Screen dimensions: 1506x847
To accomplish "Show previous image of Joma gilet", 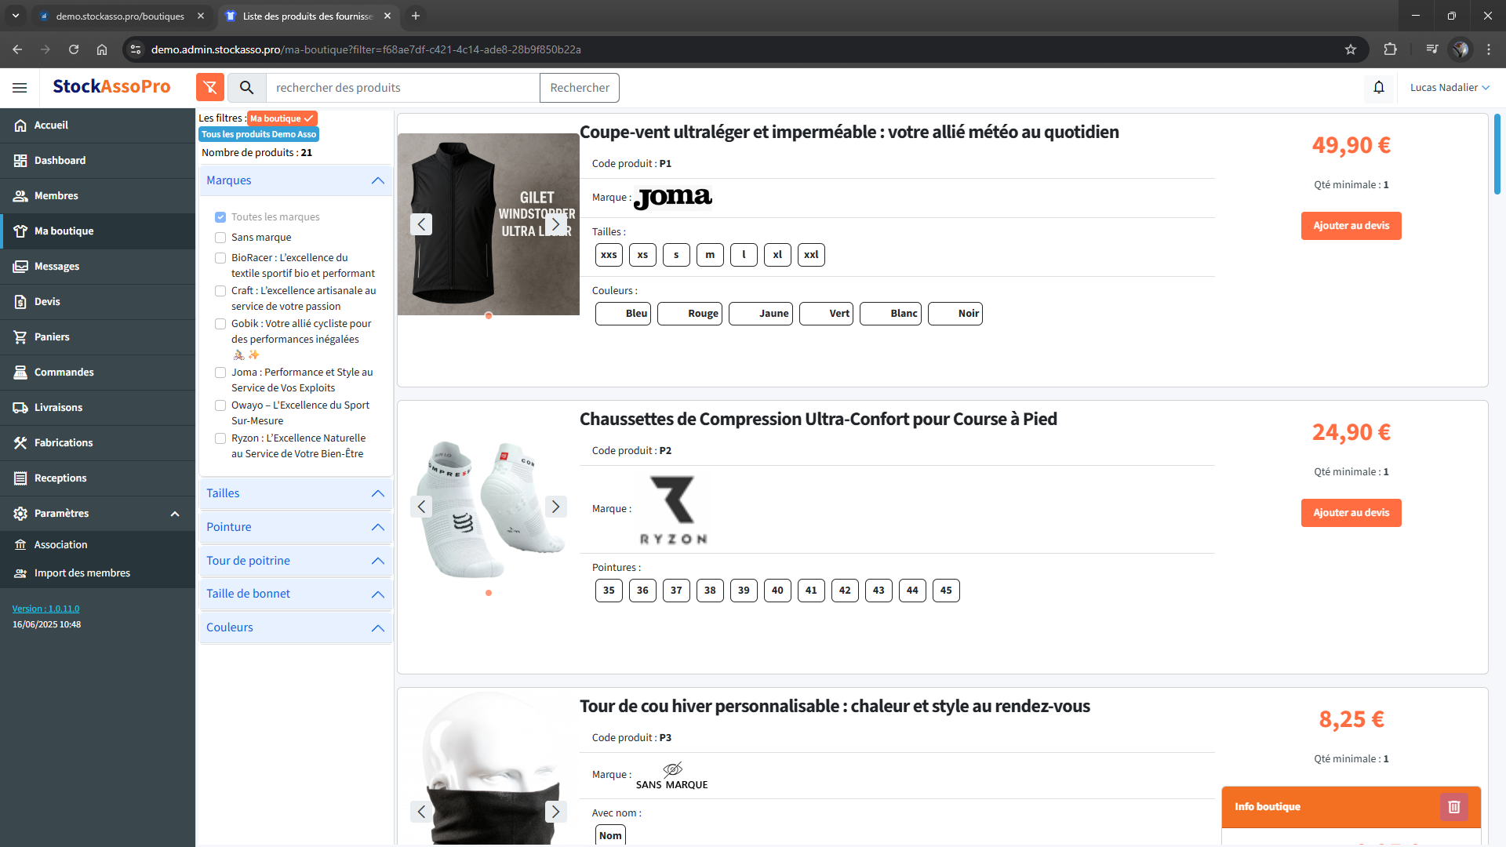I will pos(421,224).
